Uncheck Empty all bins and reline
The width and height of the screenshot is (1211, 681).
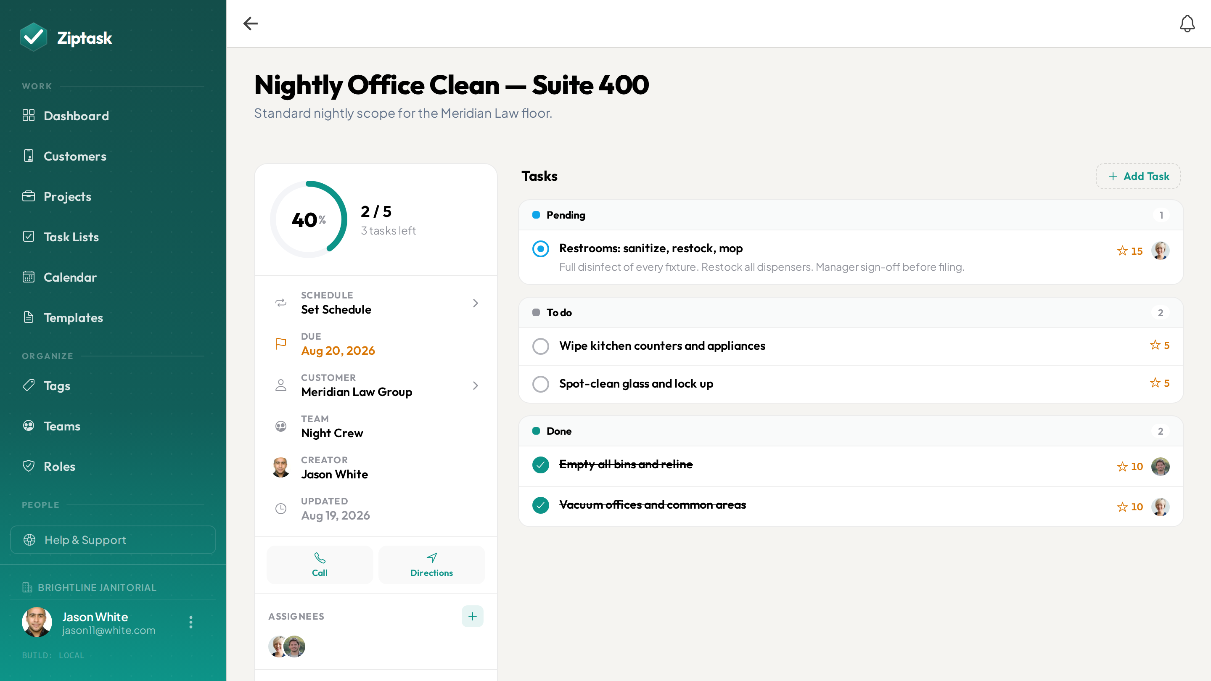coord(541,465)
